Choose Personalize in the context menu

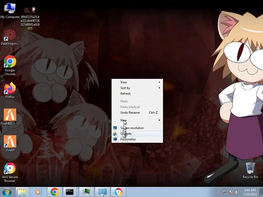click(x=137, y=139)
